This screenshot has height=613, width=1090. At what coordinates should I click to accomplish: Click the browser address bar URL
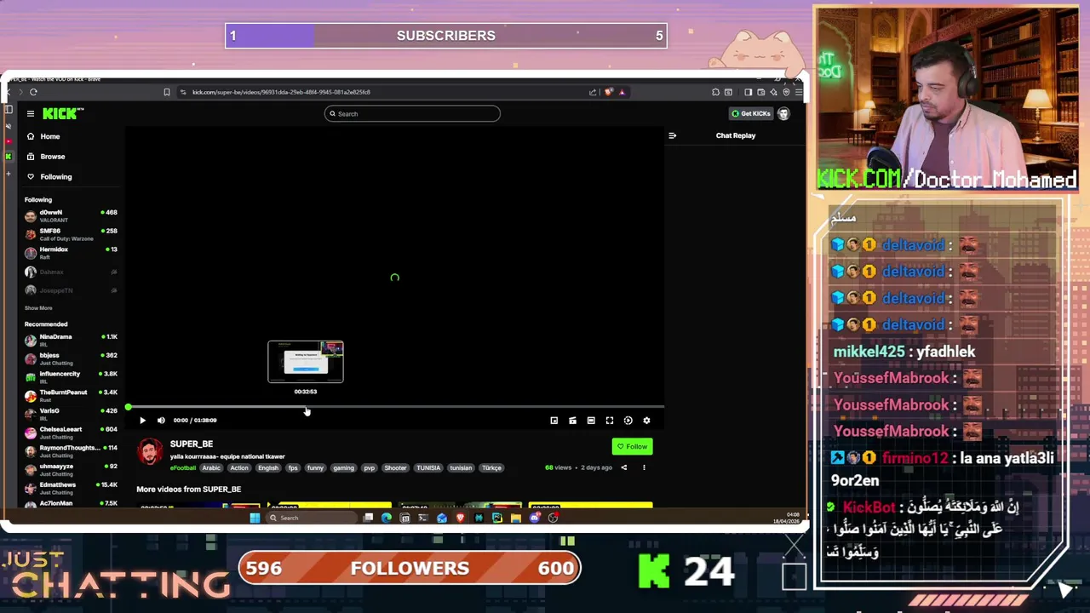click(x=281, y=92)
